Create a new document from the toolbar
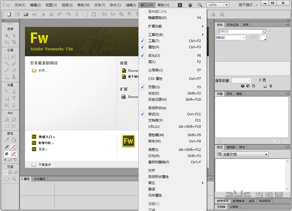This screenshot has height=211, width=292. point(9,14)
